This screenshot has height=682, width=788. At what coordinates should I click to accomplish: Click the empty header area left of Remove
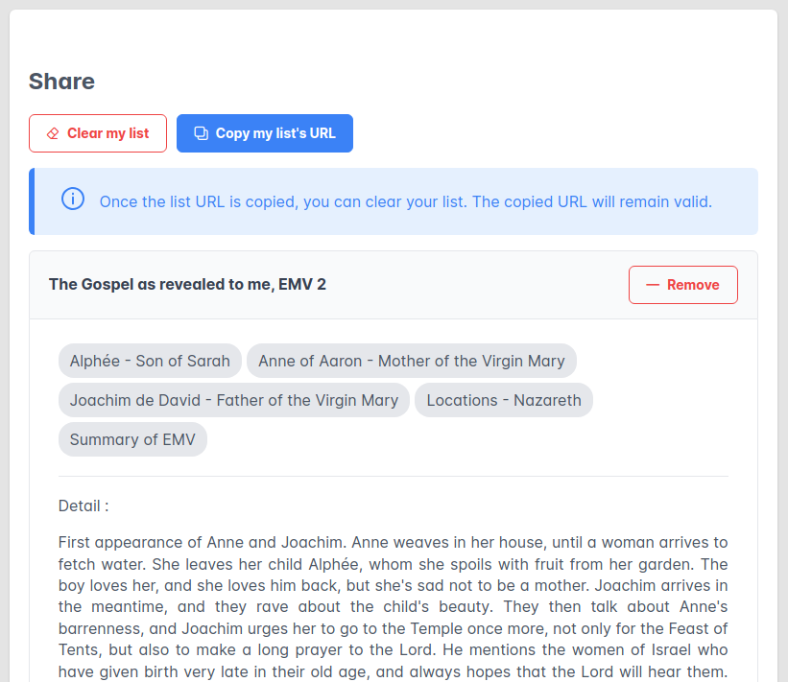click(480, 285)
